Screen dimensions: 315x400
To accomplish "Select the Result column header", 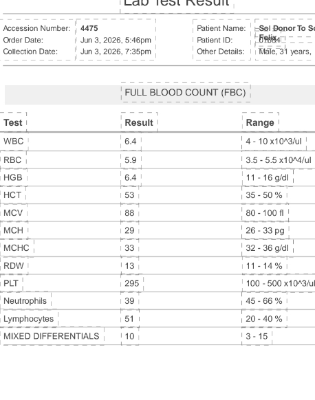I will tap(139, 123).
